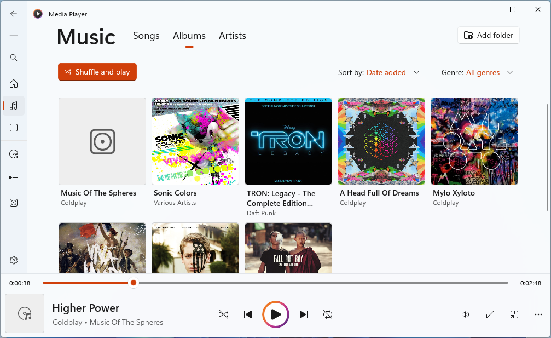The width and height of the screenshot is (551, 338).
Task: Switch to the Songs tab
Action: 146,36
